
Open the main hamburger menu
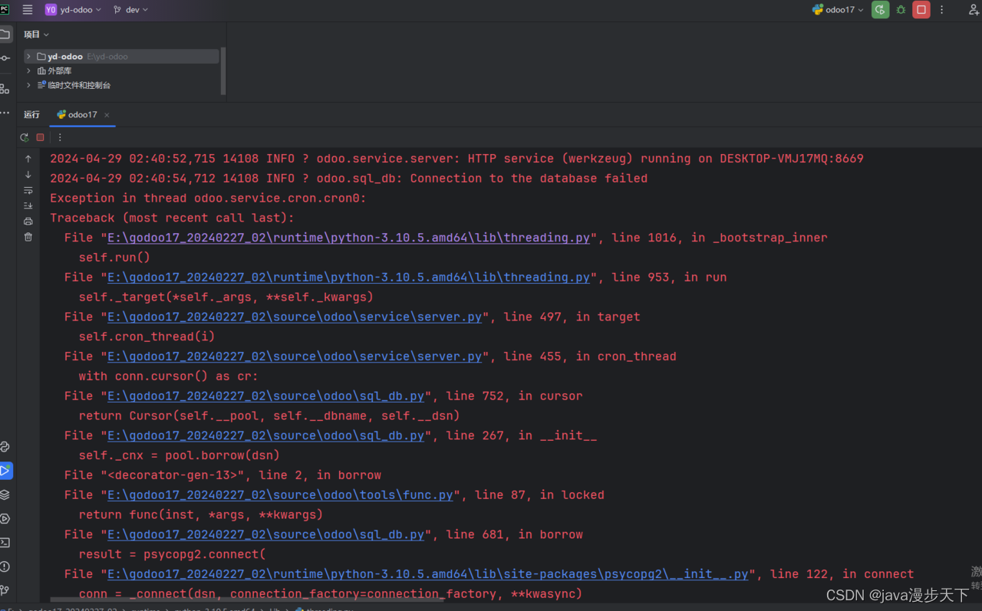[28, 10]
